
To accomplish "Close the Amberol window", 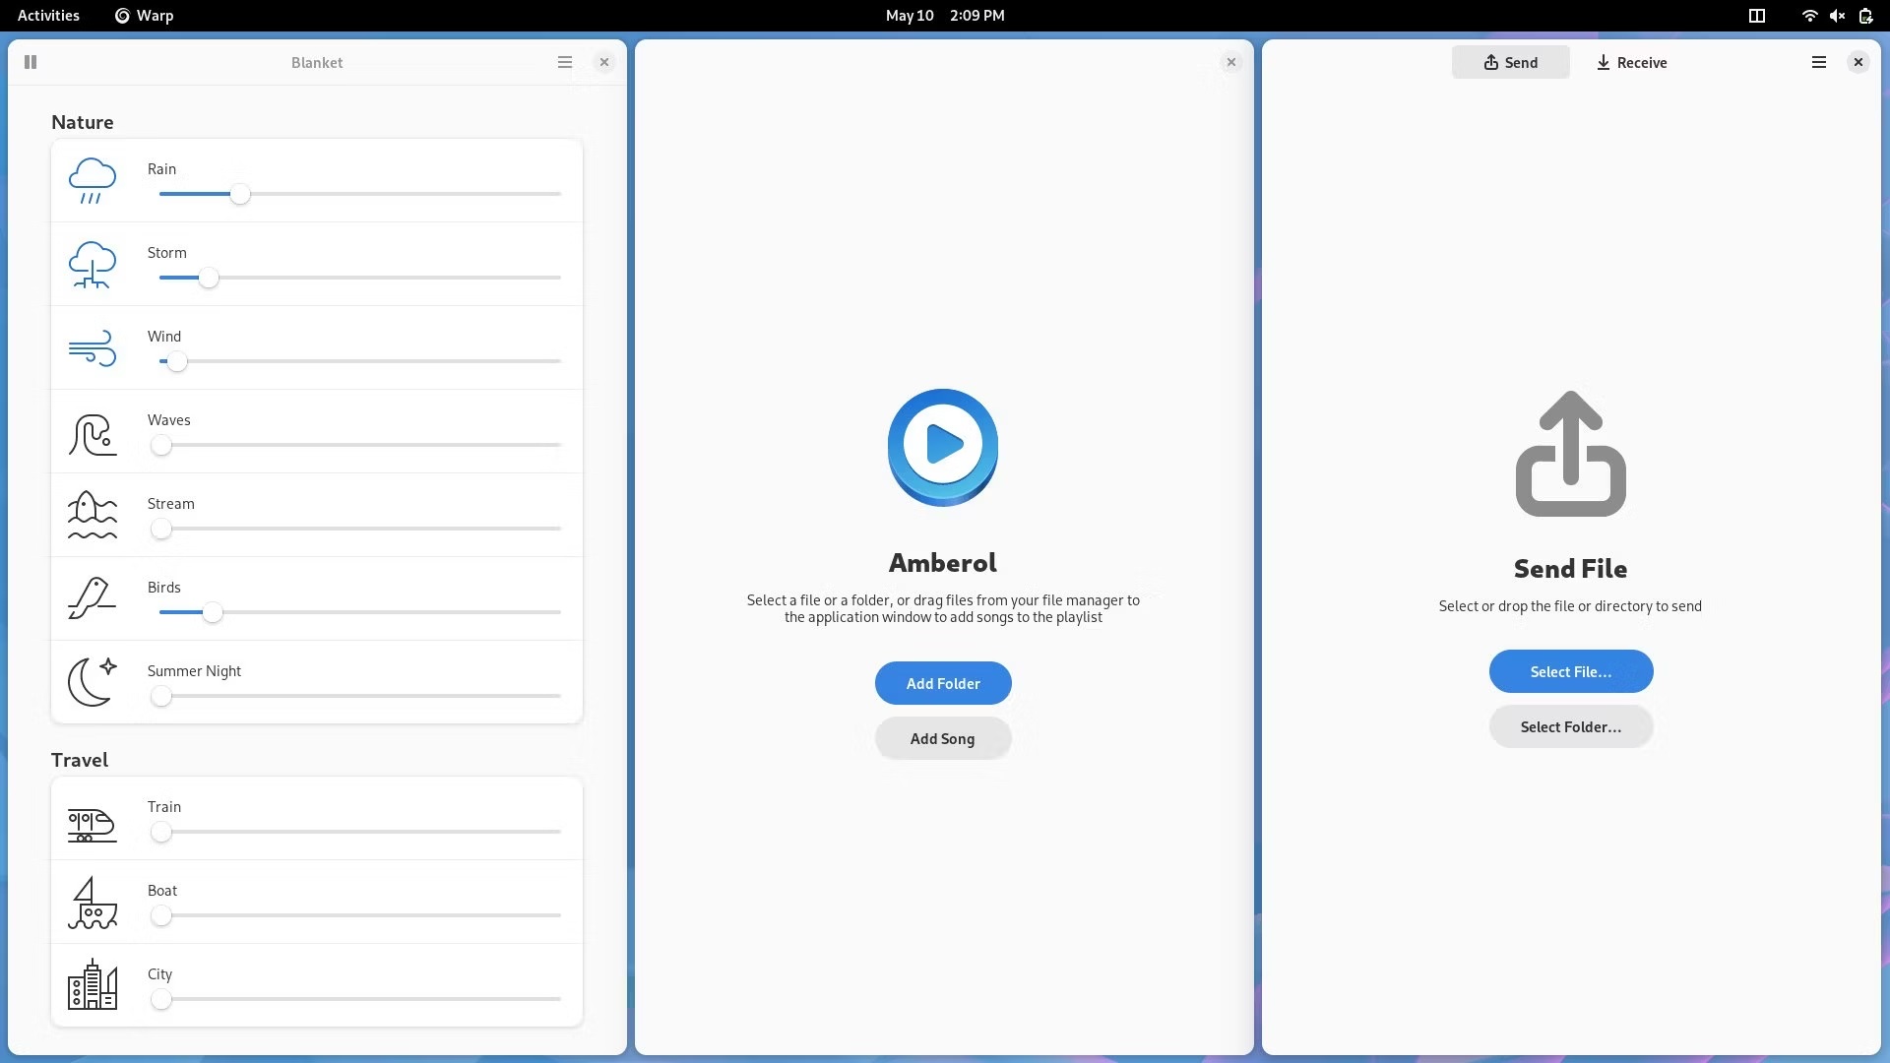I will [1230, 62].
